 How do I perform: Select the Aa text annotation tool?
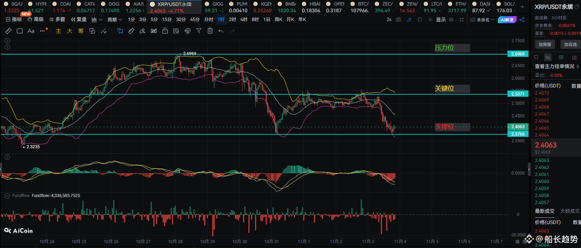(31, 31)
